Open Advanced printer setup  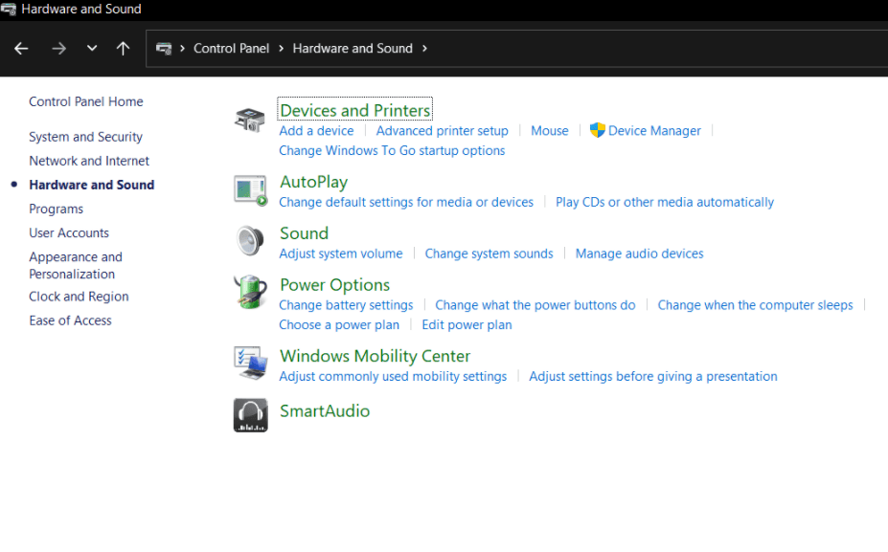point(443,131)
